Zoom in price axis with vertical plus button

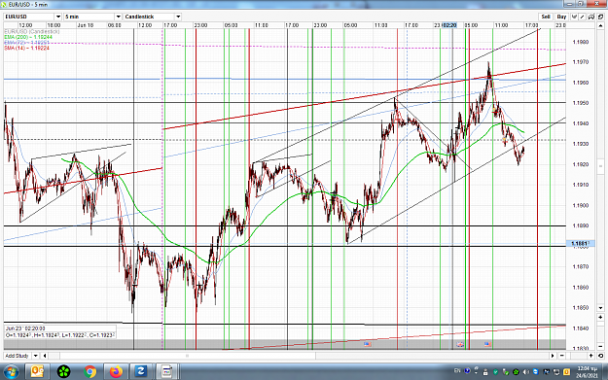(x=600, y=317)
